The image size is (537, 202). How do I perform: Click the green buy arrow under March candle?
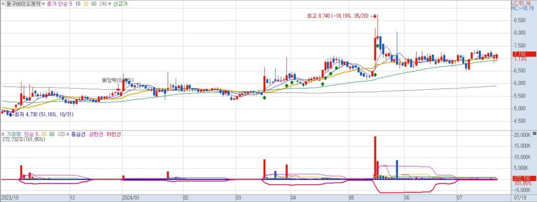(264, 98)
